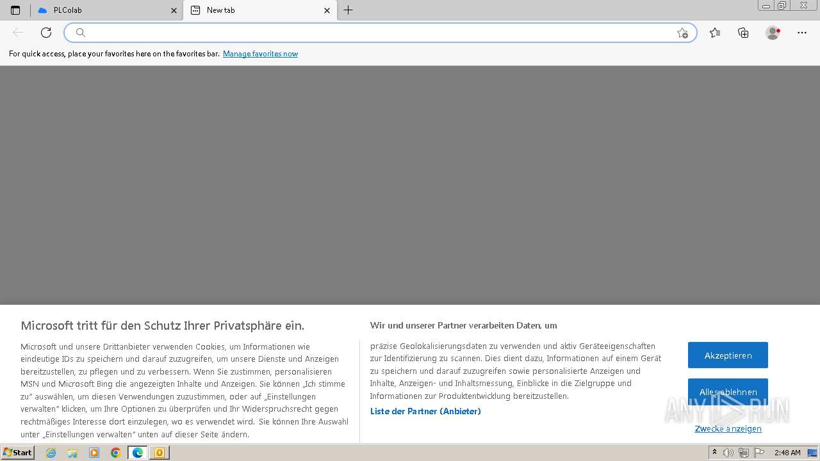Click the browser back arrow

point(18,33)
